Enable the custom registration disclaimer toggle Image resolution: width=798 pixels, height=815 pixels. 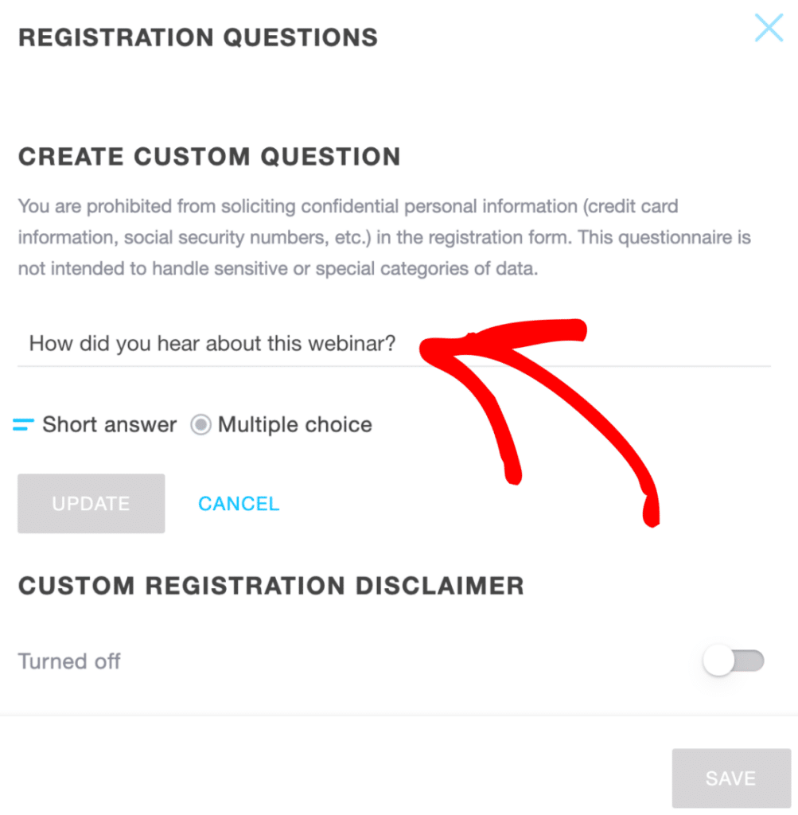(732, 661)
